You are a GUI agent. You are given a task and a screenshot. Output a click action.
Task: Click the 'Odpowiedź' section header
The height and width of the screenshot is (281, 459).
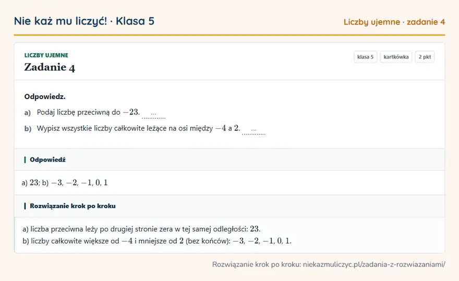(x=229, y=160)
